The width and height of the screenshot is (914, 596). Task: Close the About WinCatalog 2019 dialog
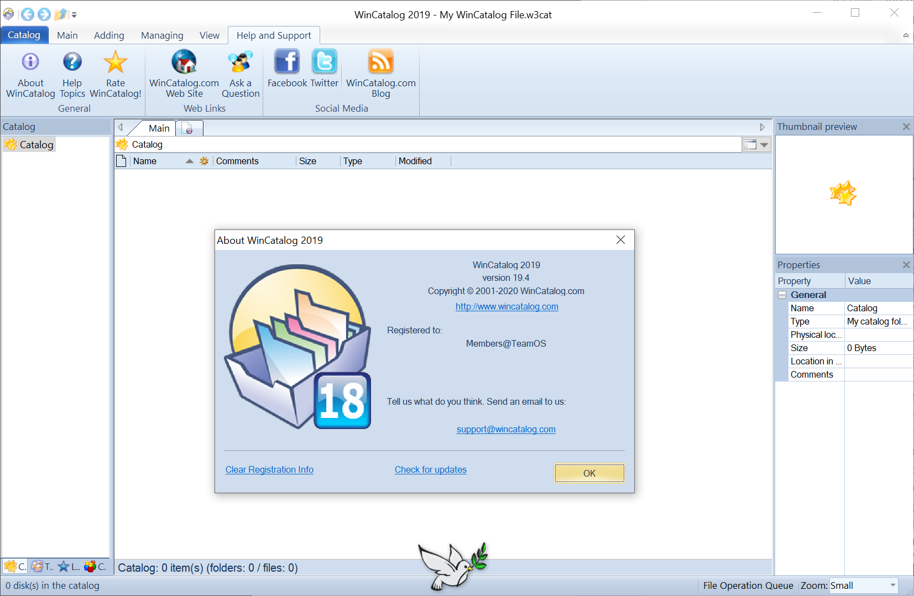pyautogui.click(x=620, y=240)
